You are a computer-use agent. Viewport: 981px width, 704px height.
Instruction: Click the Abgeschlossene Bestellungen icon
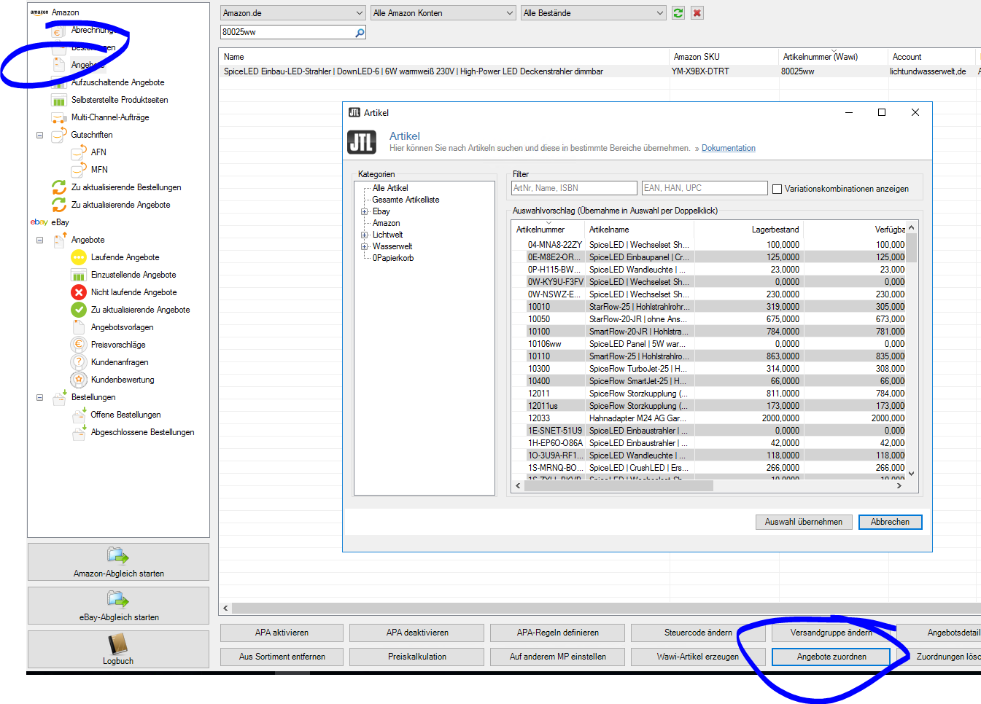(79, 432)
